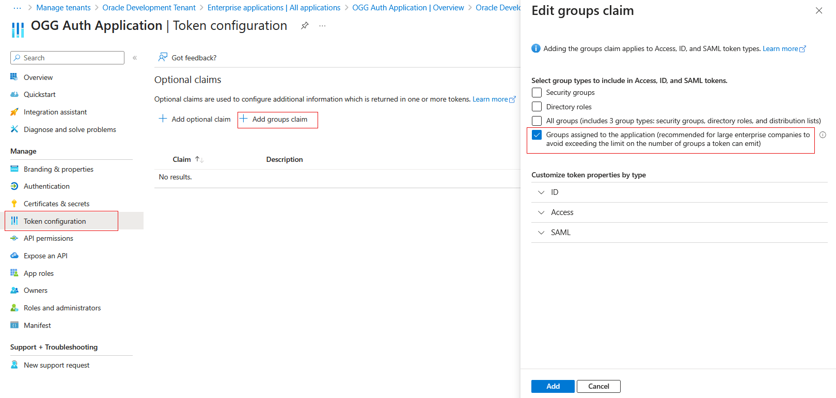Open App roles in the left menu

point(39,273)
